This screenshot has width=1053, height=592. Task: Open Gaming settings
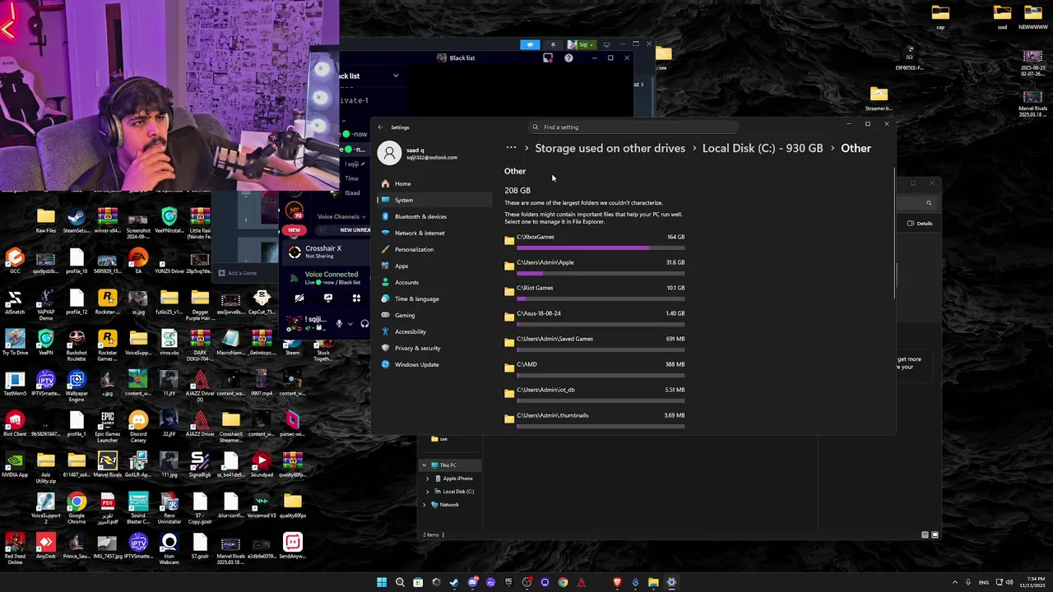pos(434,315)
